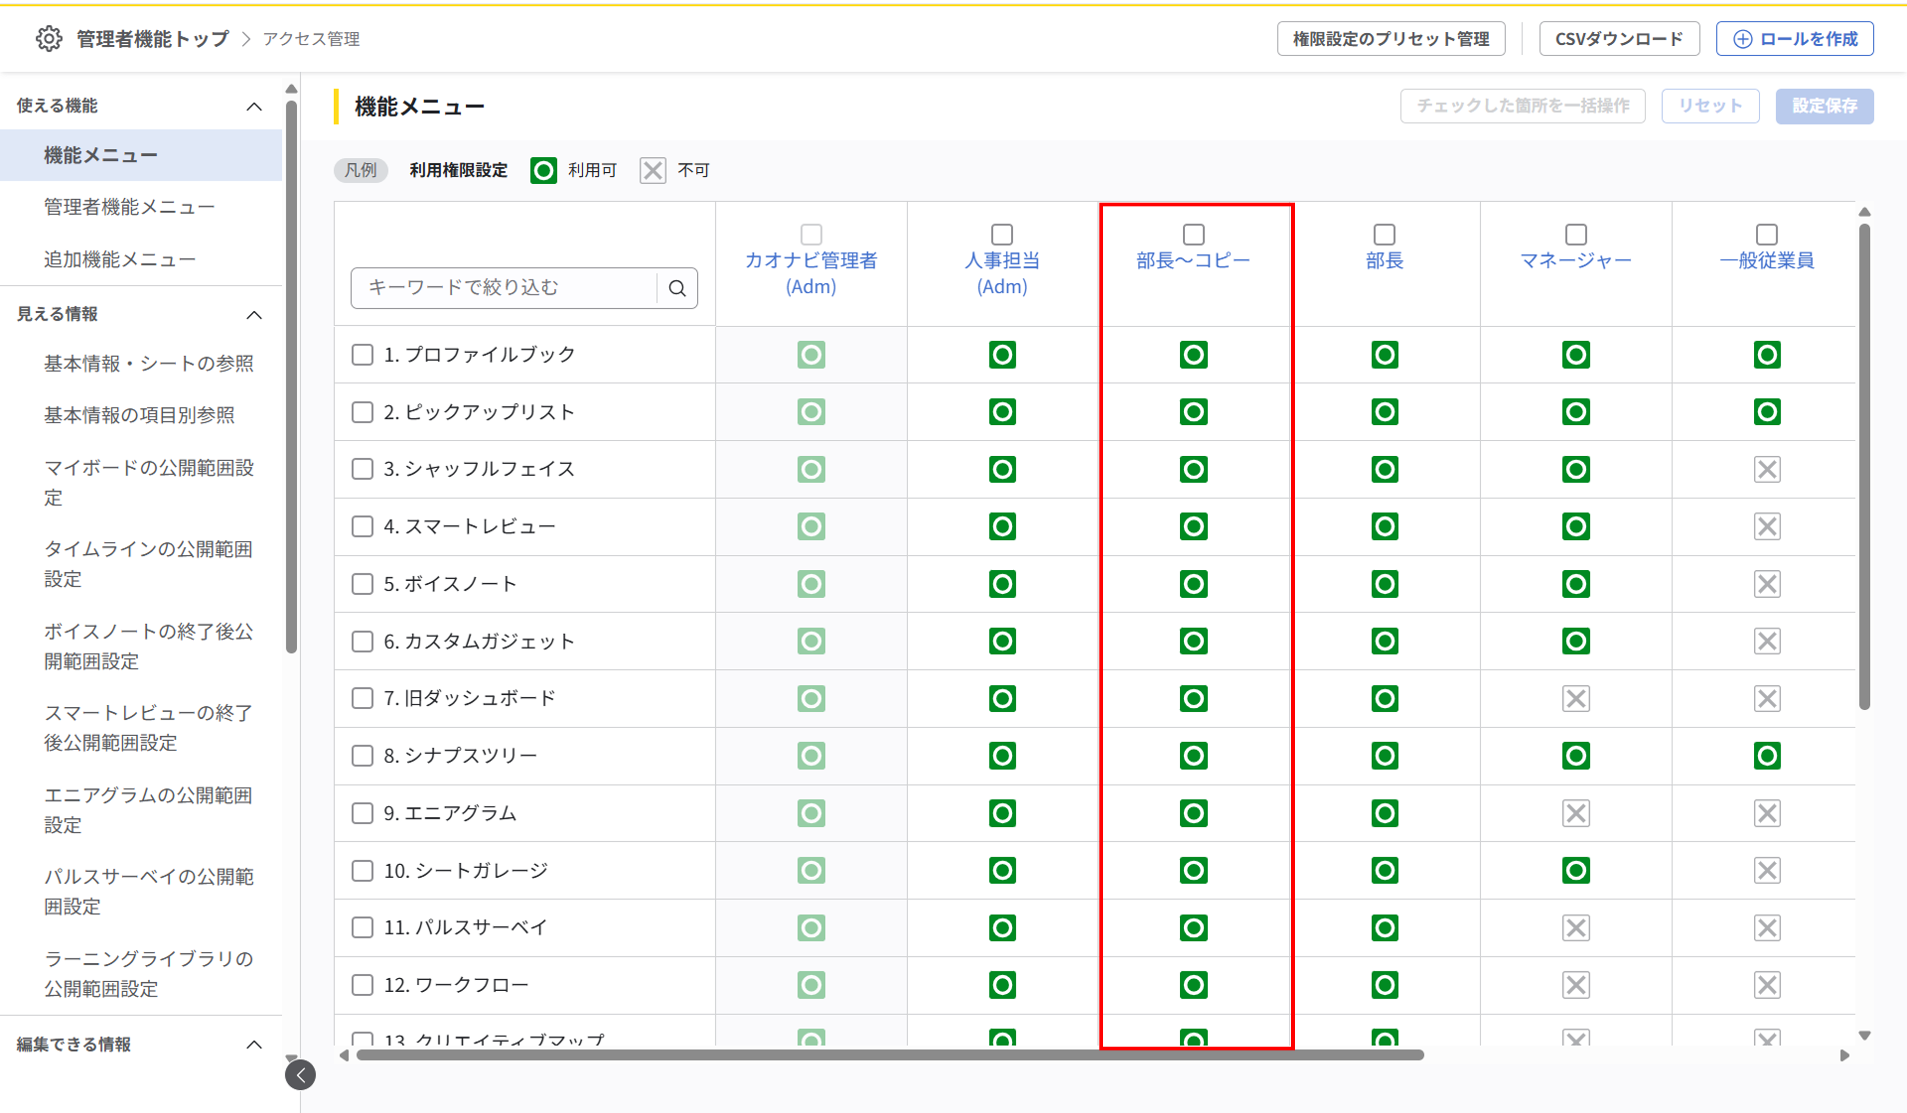Toggle 部長〜コピー permission for ピックアップリスト
Viewport: 1907px width, 1113px height.
pos(1193,412)
